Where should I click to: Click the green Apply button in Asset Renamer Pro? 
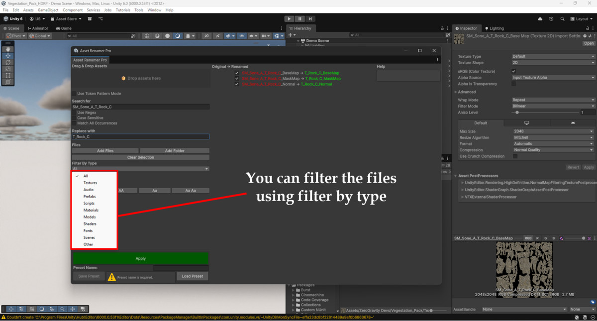pos(140,258)
